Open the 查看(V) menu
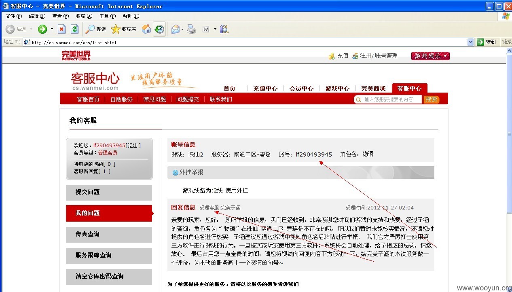 (60, 16)
